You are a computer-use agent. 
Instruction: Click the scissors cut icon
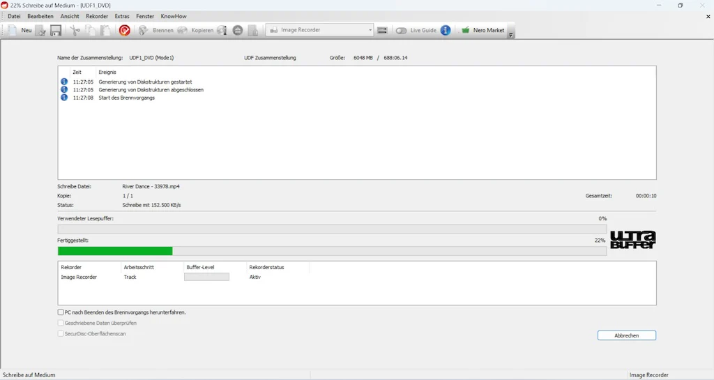tap(75, 30)
